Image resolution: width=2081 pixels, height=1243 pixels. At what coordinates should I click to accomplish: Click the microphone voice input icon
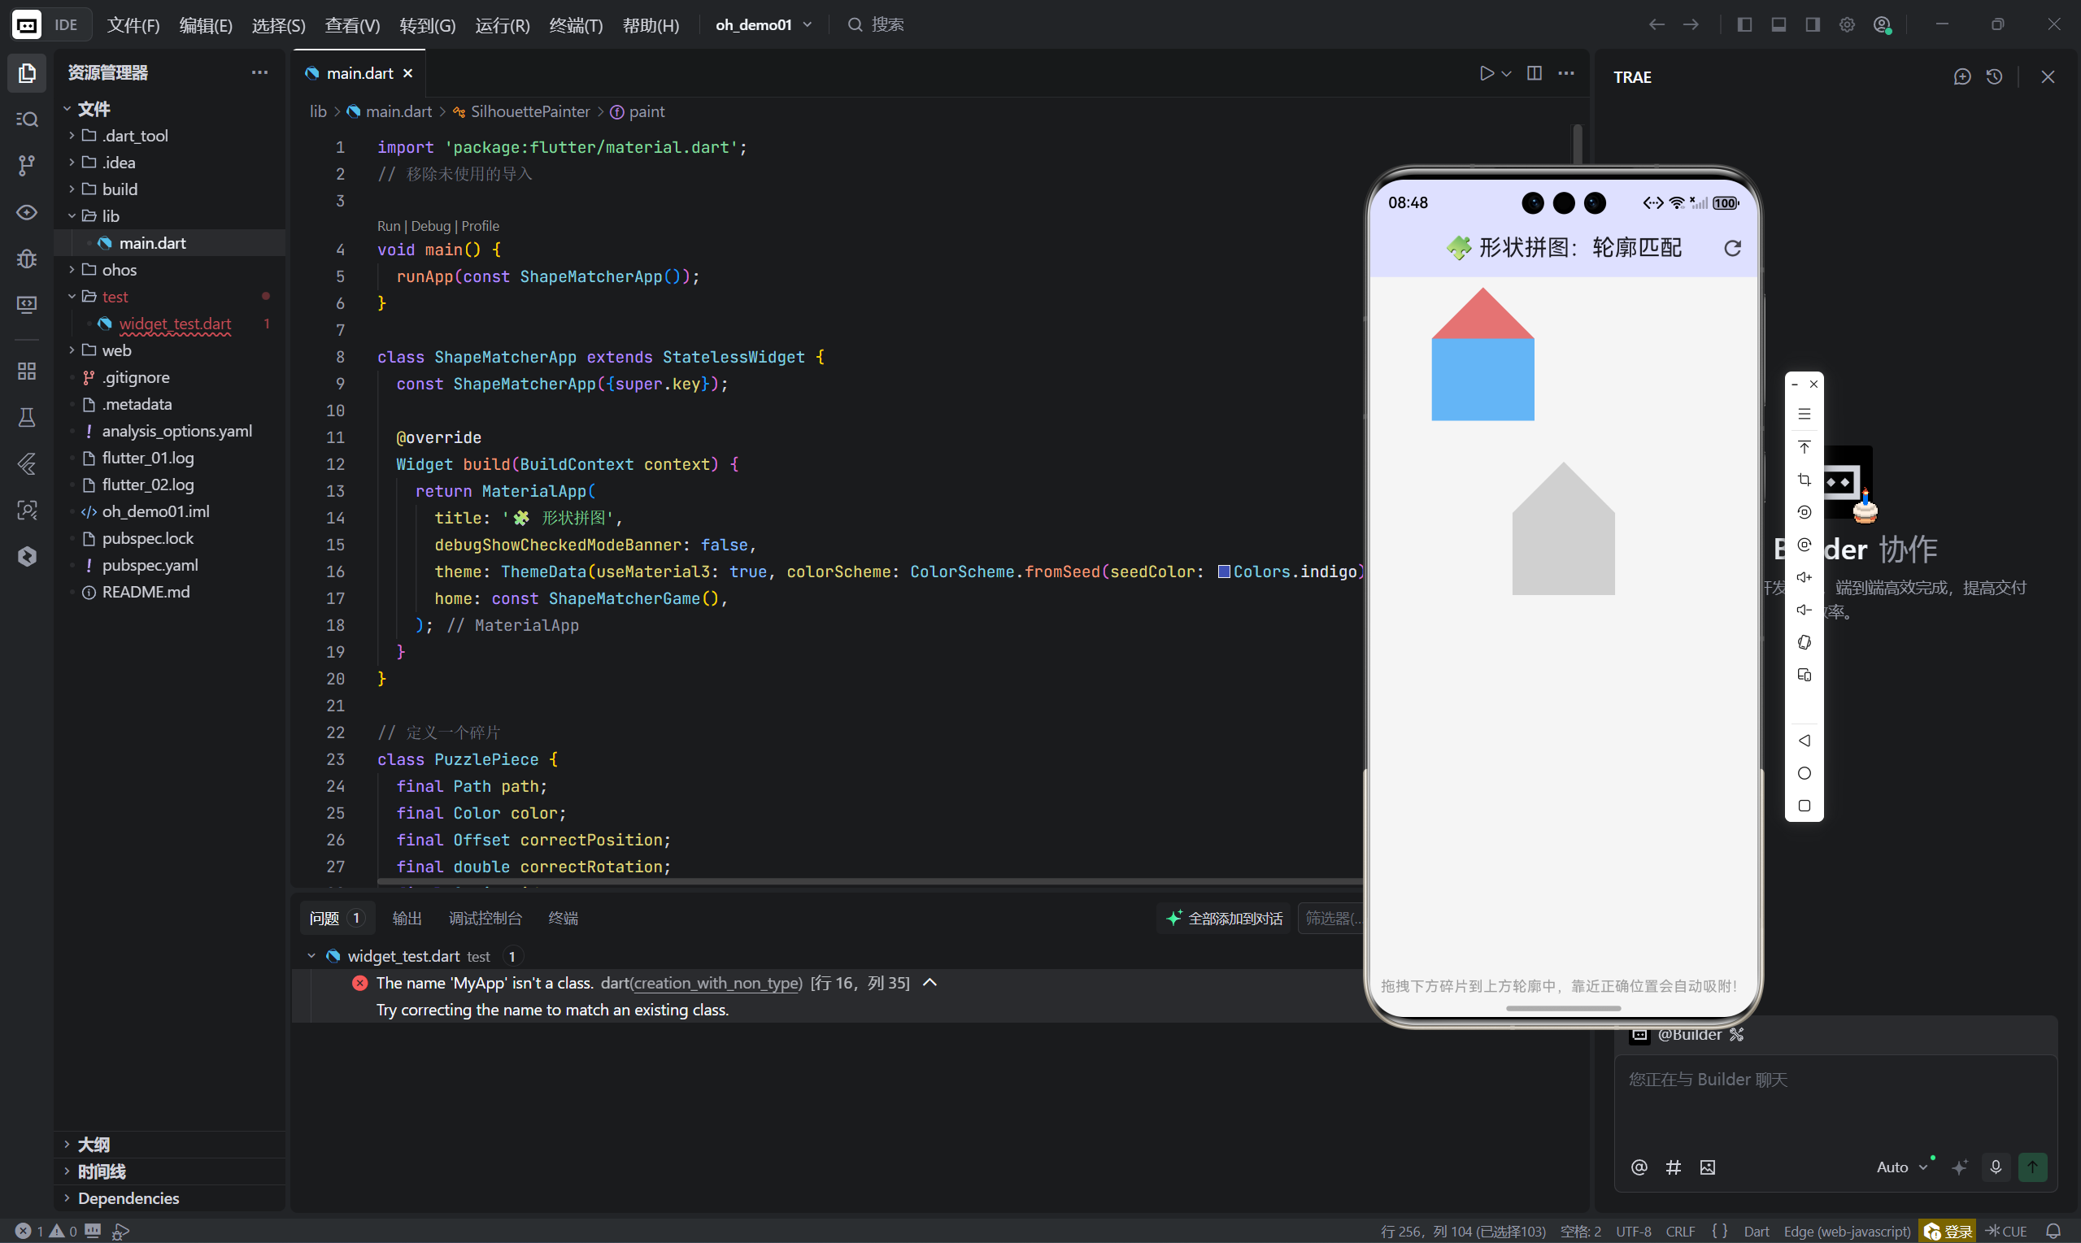tap(1996, 1167)
